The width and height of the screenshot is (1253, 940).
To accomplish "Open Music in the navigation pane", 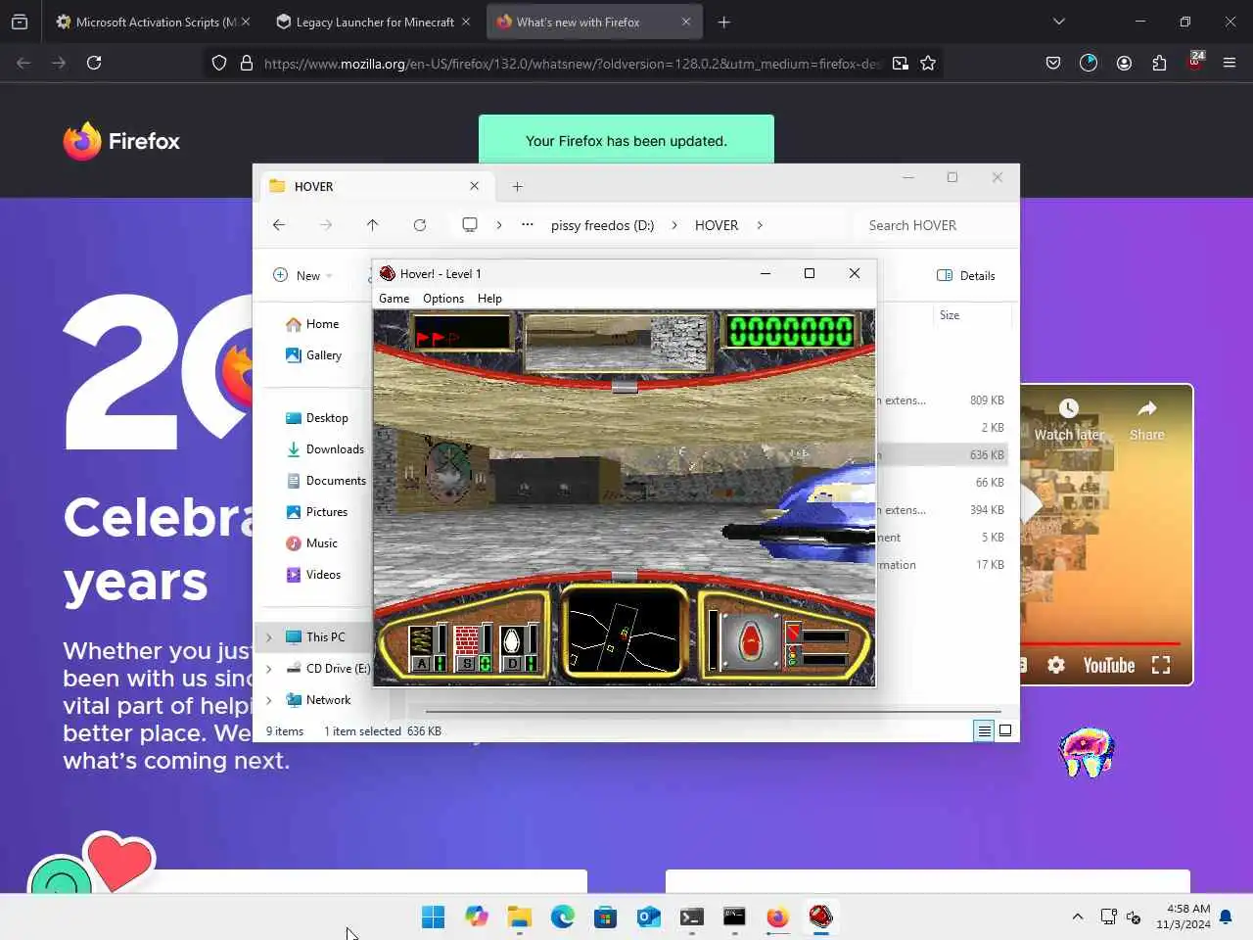I will point(311,543).
